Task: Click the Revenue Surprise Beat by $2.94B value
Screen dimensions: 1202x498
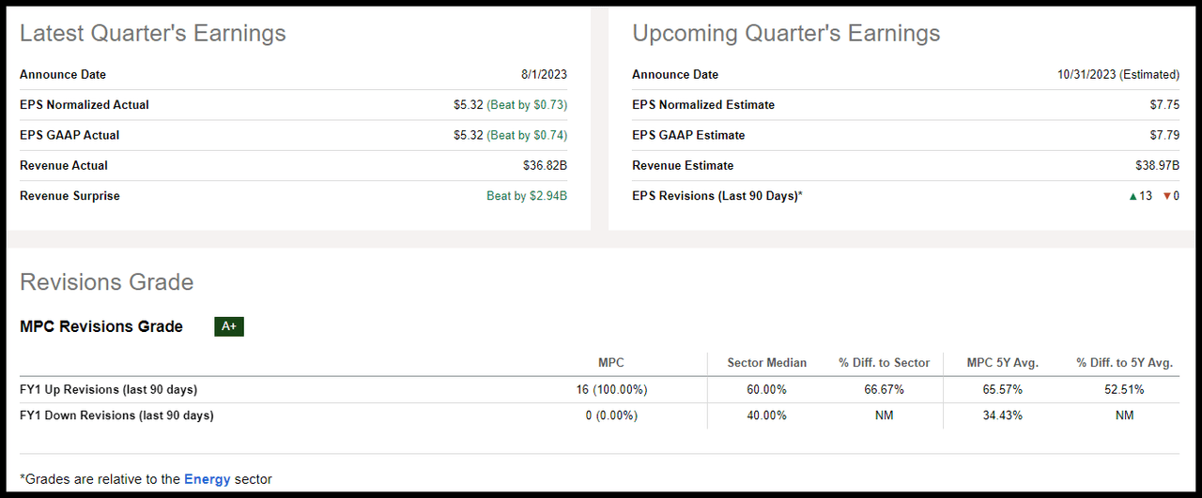Action: click(x=520, y=196)
